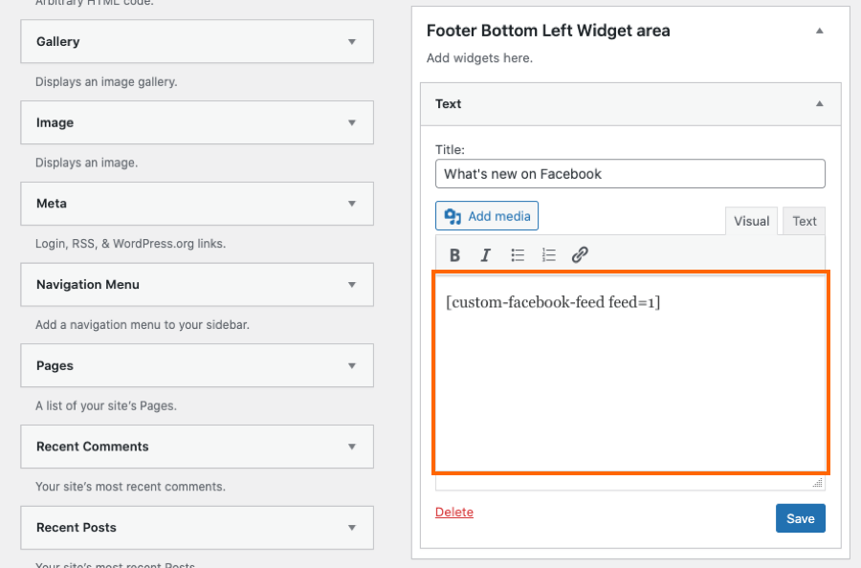
Task: Open the Navigation Menu widget dropdown
Action: point(352,285)
